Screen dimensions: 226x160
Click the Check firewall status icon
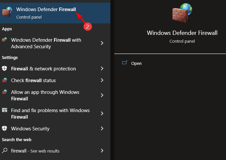tap(5, 80)
